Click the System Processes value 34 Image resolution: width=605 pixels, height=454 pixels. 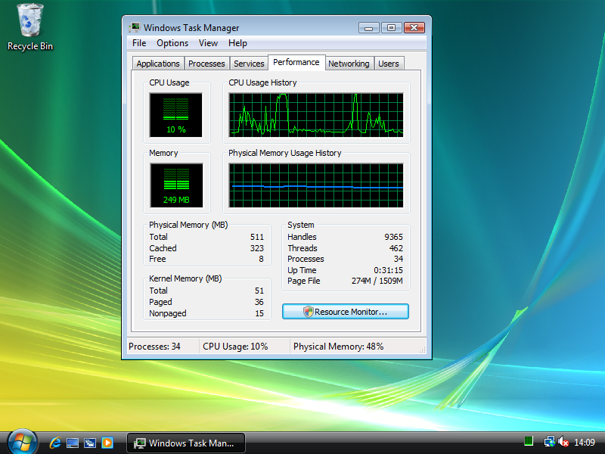(x=399, y=259)
